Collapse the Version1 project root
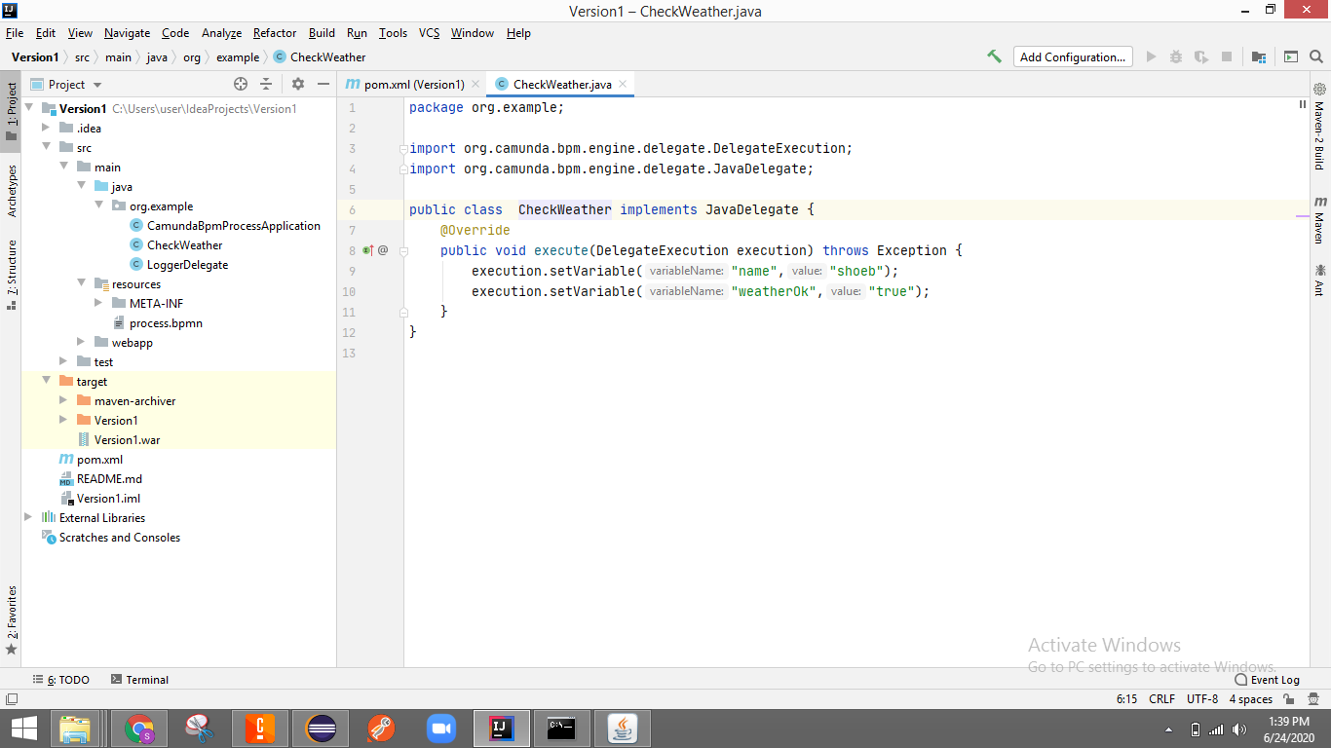The image size is (1331, 748). coord(29,108)
